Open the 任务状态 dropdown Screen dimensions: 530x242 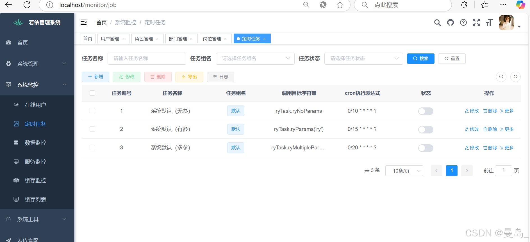tap(363, 58)
